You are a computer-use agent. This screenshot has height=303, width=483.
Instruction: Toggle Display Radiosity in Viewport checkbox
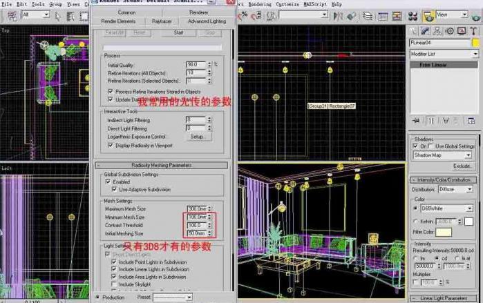point(111,146)
